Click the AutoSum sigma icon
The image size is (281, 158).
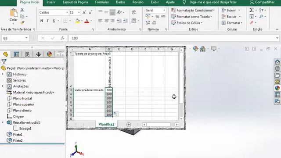click(x=252, y=10)
